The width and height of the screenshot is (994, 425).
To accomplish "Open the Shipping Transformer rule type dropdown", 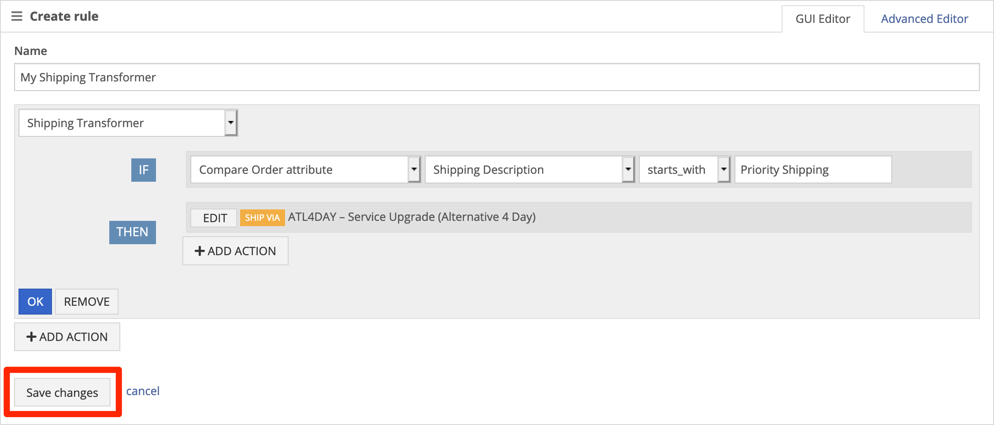I will (x=128, y=123).
